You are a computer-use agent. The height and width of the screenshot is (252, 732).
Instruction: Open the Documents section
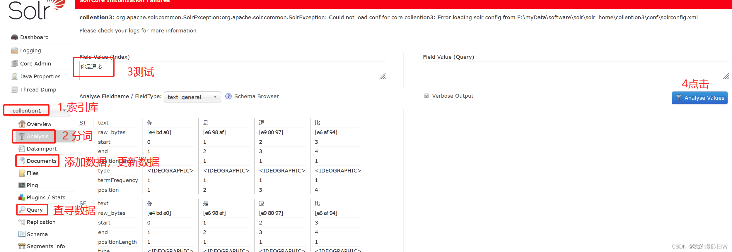(42, 161)
